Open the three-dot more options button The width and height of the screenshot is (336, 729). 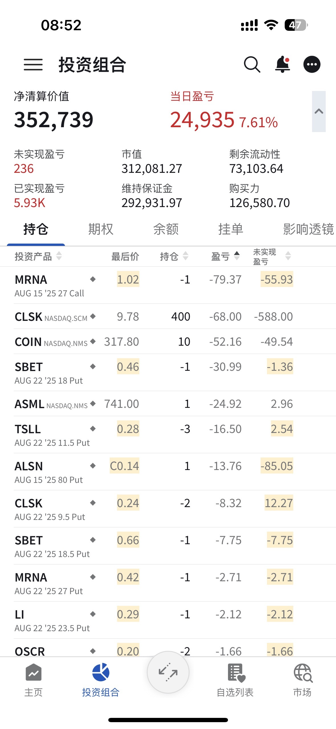(x=312, y=64)
